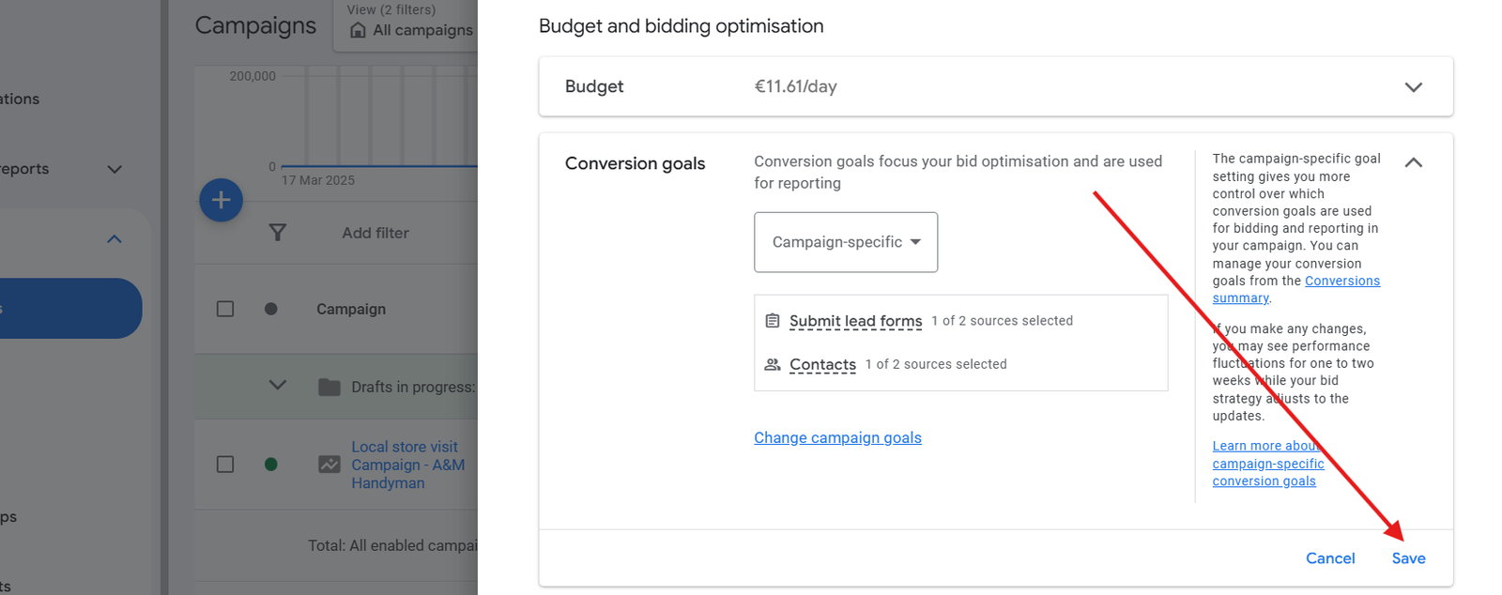The width and height of the screenshot is (1502, 595).
Task: Expand the reports menu chevron in sidebar
Action: click(x=115, y=170)
